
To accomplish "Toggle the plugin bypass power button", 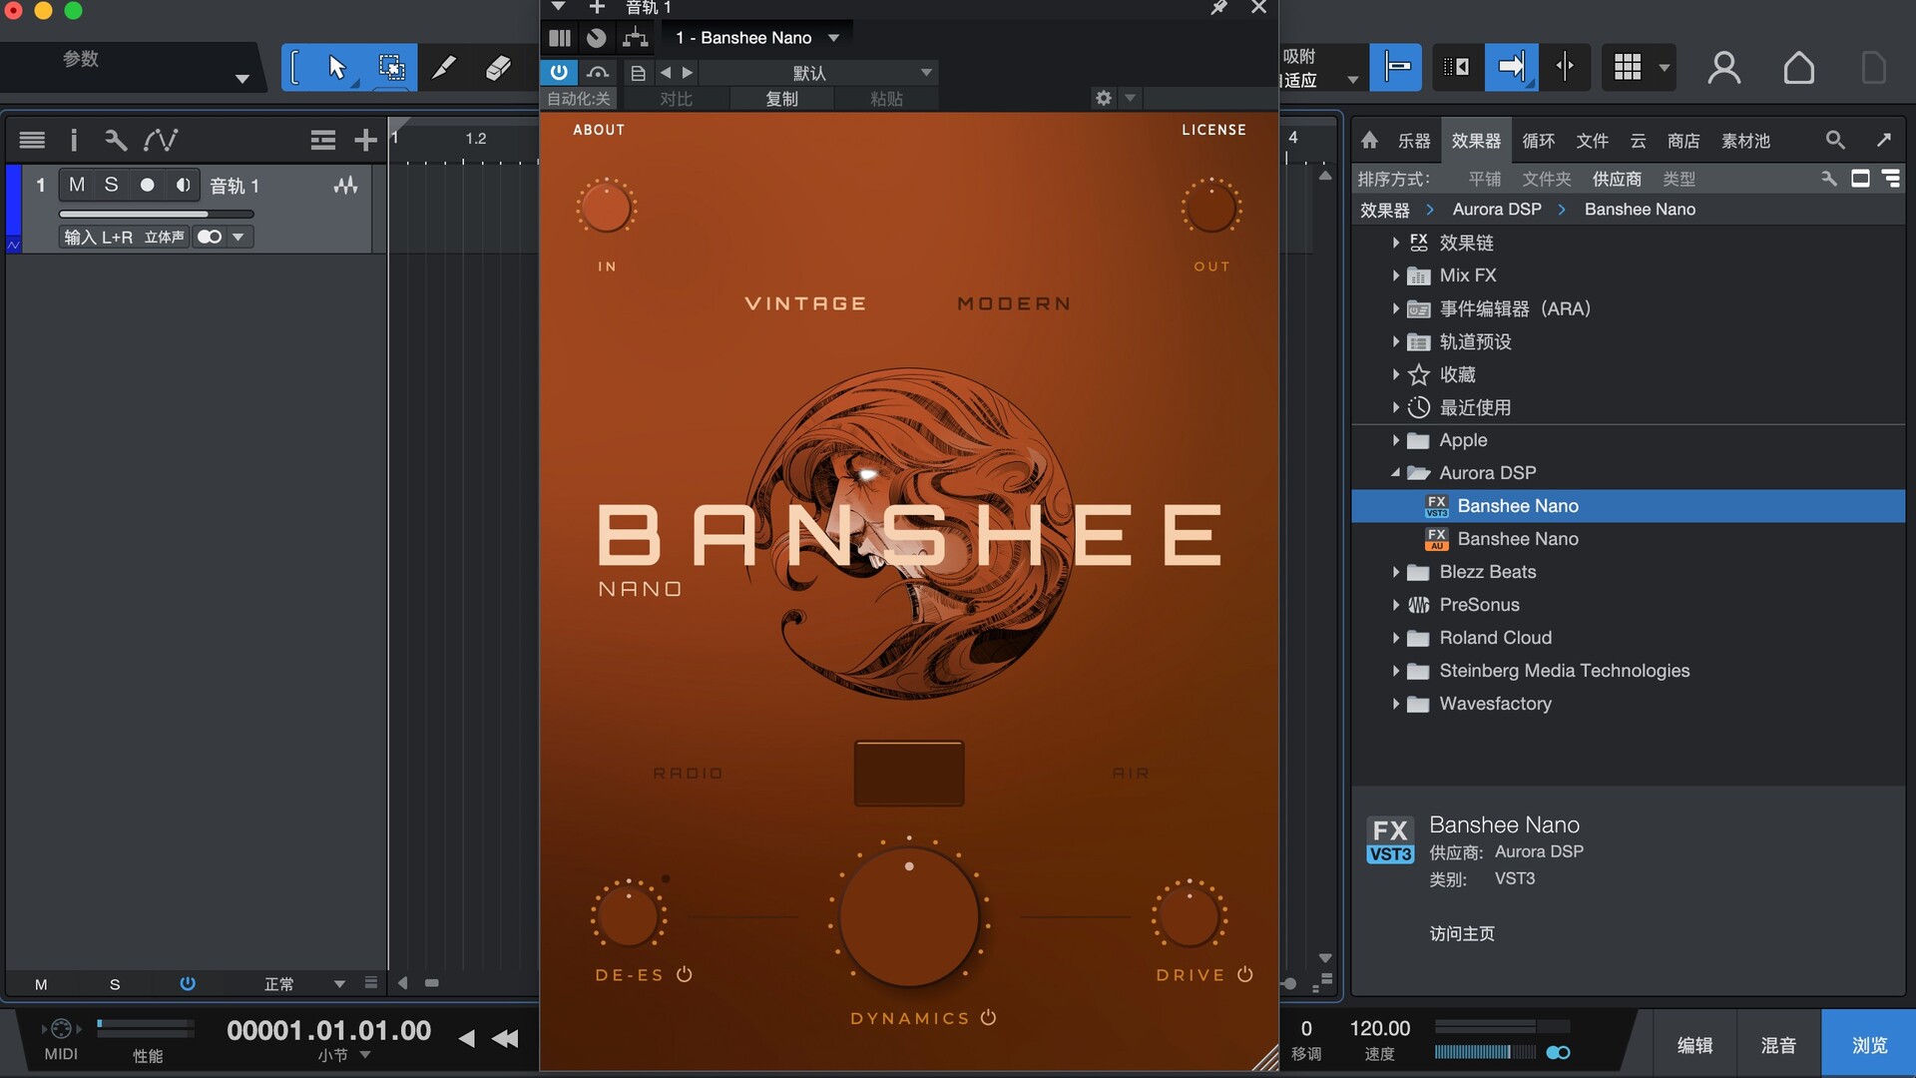I will (x=559, y=72).
